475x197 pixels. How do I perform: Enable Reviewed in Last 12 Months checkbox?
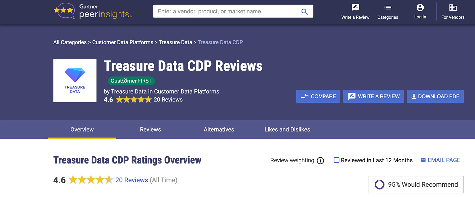[x=336, y=160]
